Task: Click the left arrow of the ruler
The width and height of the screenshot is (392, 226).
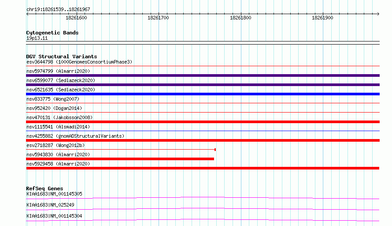Action: (27, 14)
